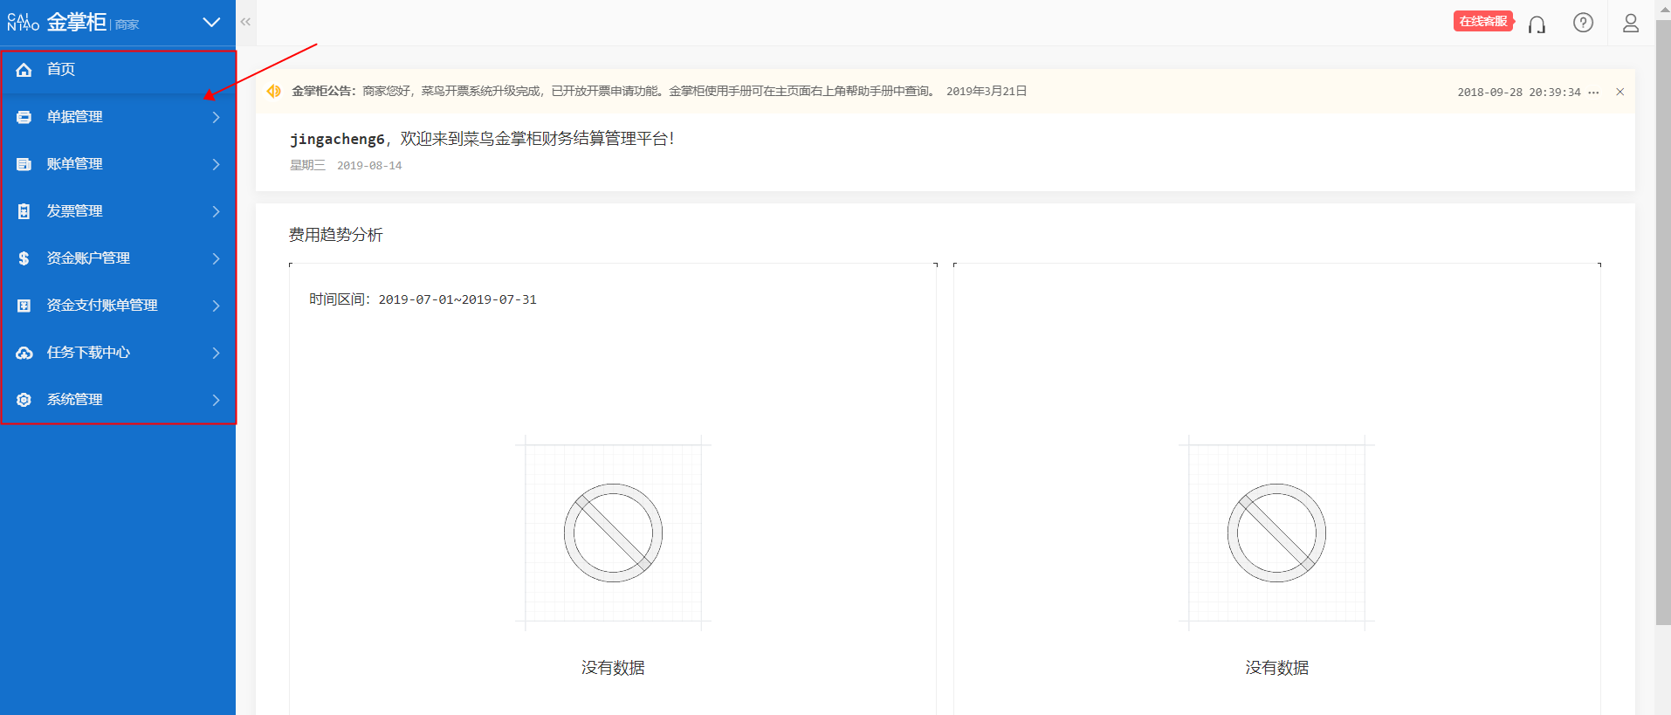Click the Cainiao 金掌柜 logo
Image resolution: width=1671 pixels, height=715 pixels.
(x=57, y=23)
